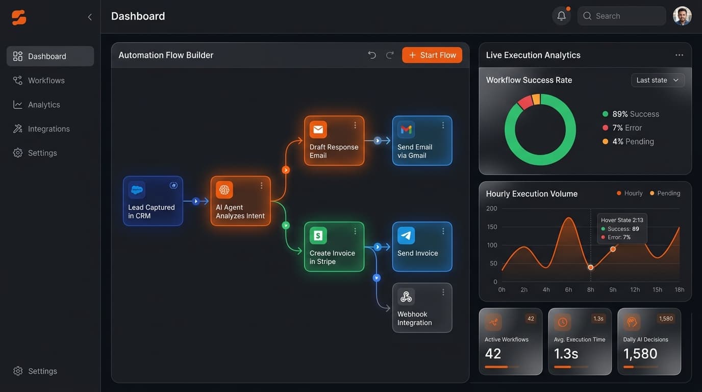Click the webhook icon on Webhook Integration node
The width and height of the screenshot is (702, 392).
tap(406, 297)
